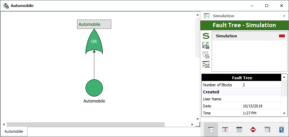This screenshot has height=137, width=289.
Task: Minimize the Automobile window
Action: tap(252, 6)
